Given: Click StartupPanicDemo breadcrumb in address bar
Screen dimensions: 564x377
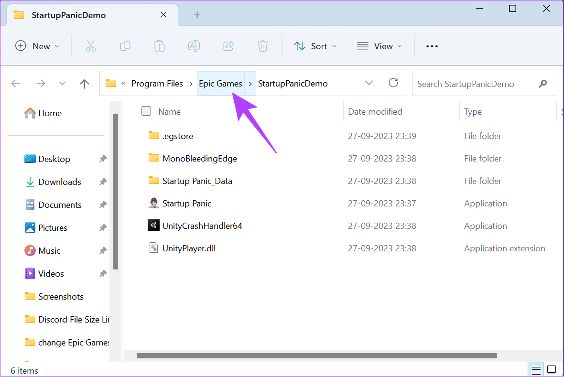Looking at the screenshot, I should click(x=293, y=84).
